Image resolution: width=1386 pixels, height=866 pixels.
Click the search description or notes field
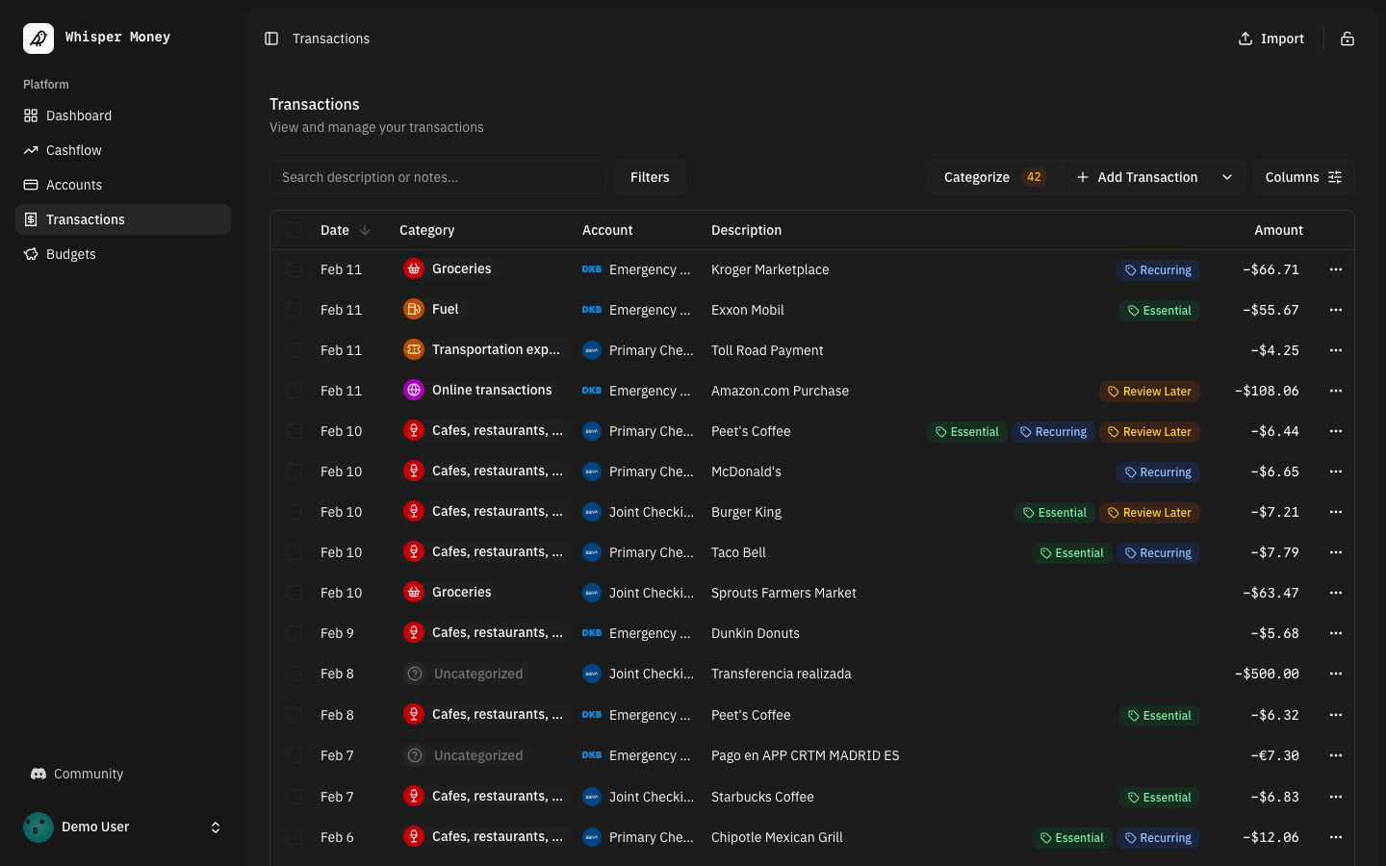click(x=438, y=177)
